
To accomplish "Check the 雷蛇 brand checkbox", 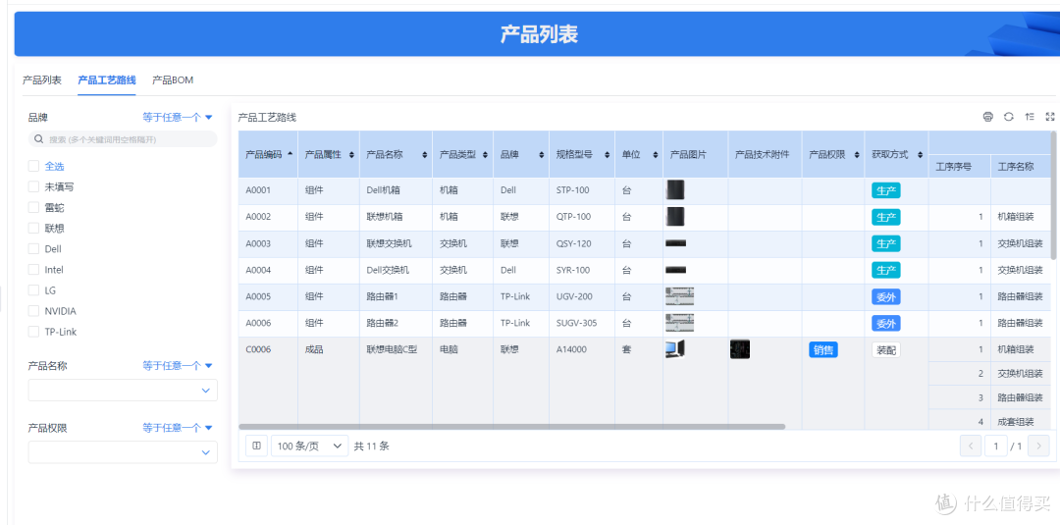I will pyautogui.click(x=33, y=207).
